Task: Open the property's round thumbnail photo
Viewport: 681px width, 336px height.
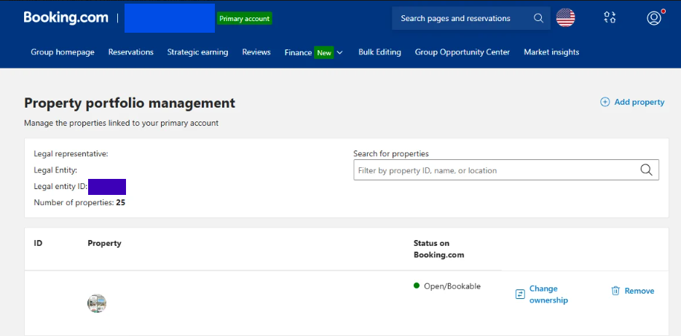Action: point(97,303)
